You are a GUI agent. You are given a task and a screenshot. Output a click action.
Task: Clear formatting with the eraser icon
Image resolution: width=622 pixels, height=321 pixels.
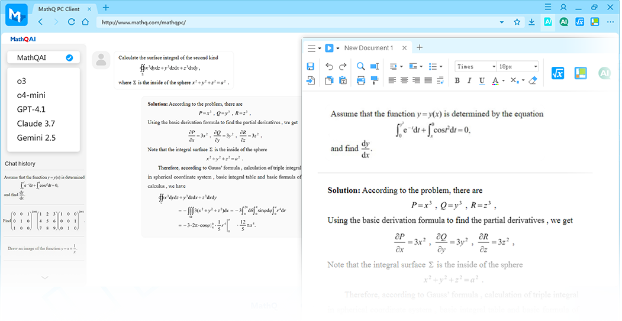tap(533, 80)
